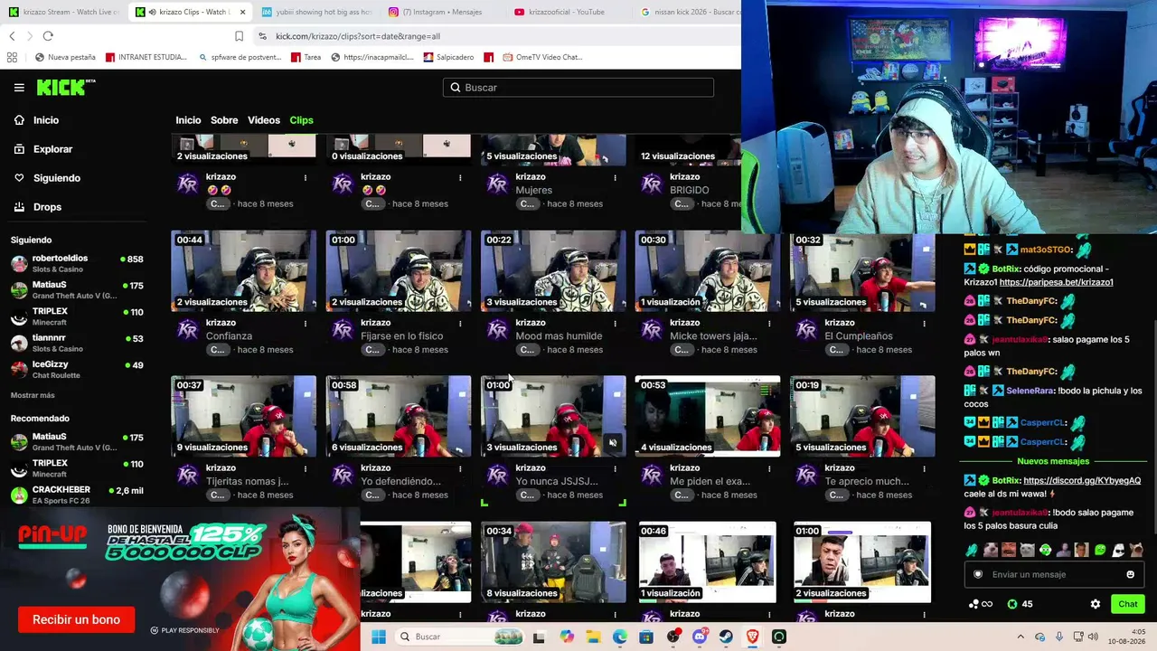Go to Inicio in the left sidebar

point(45,120)
